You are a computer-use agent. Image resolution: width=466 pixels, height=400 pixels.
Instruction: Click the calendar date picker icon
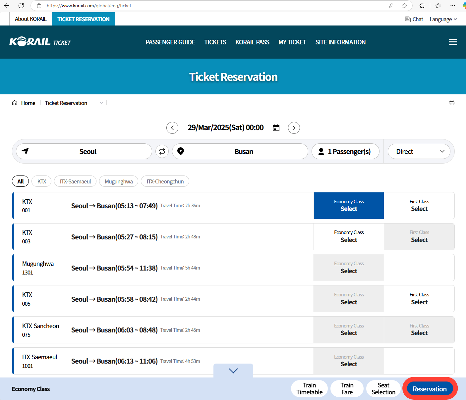click(x=276, y=128)
